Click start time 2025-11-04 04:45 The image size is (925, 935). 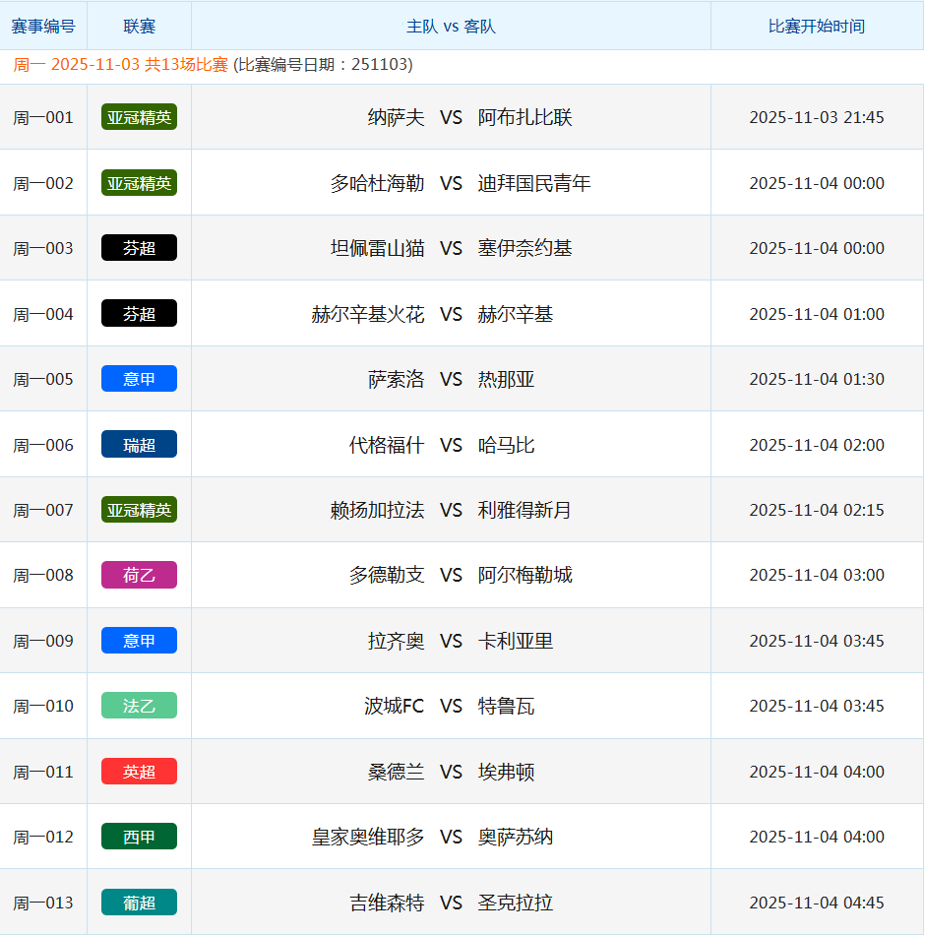point(816,903)
